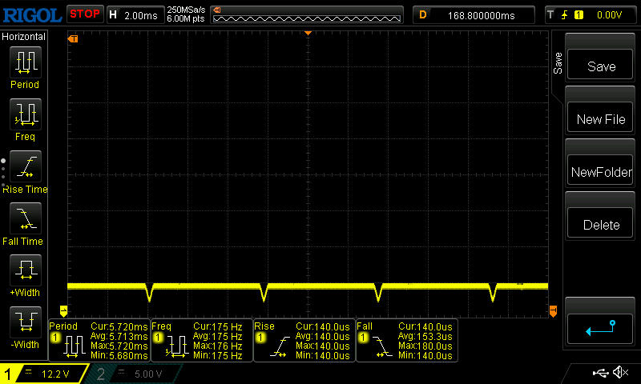This screenshot has width=641, height=384.
Task: Click the trigger level 0.00V readout
Action: point(609,15)
